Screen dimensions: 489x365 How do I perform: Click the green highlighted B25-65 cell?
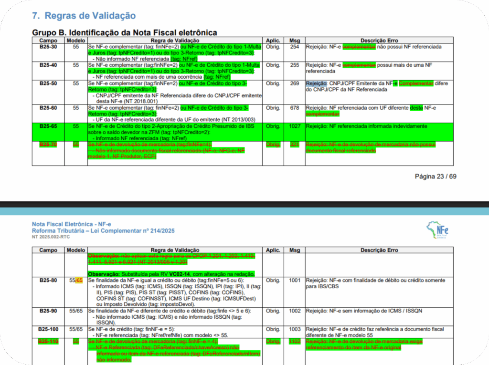(x=48, y=126)
